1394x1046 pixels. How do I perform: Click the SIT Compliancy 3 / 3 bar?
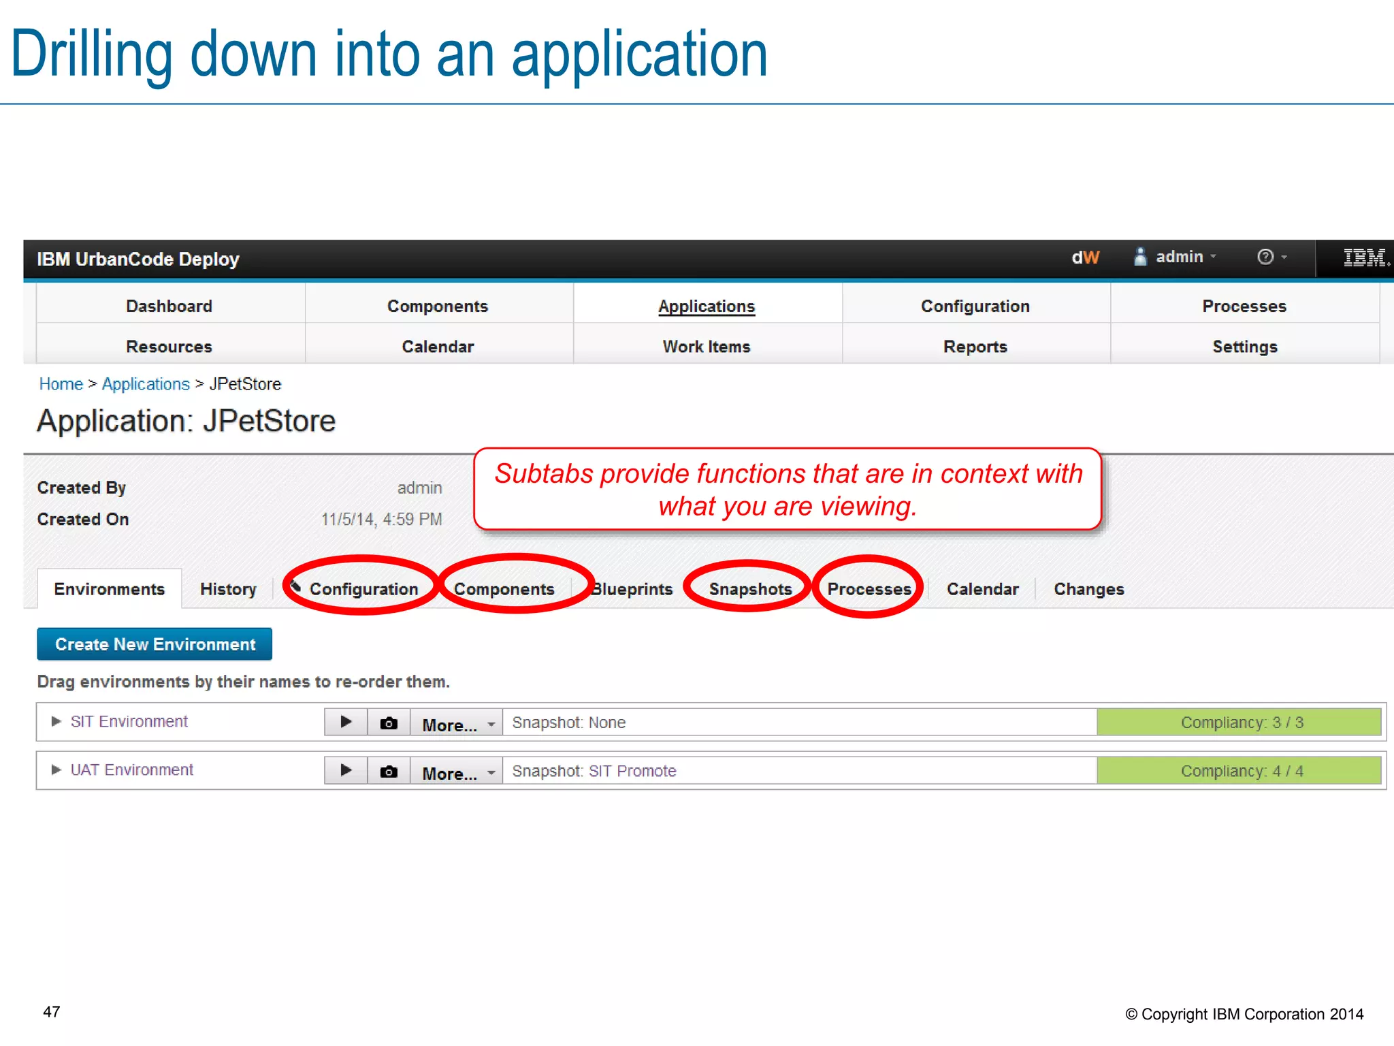coord(1239,723)
